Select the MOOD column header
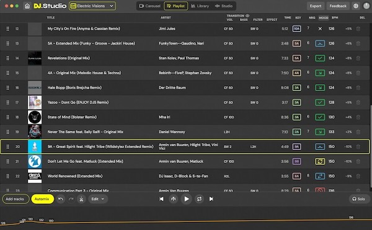This screenshot has width=372, height=230. click(x=324, y=18)
